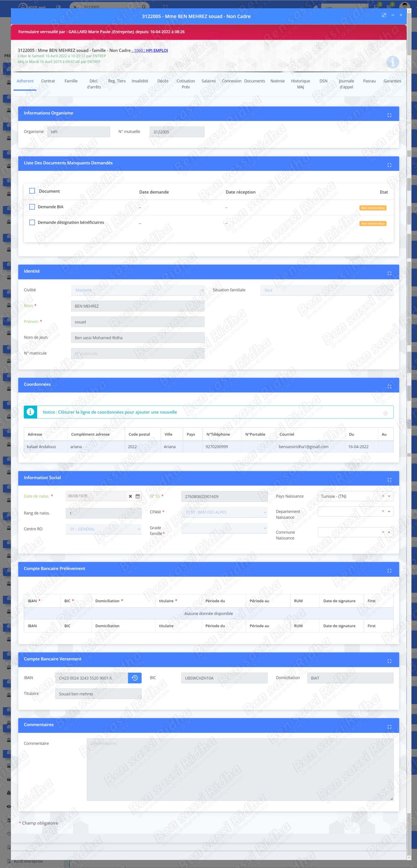
Task: Toggle the Document select-all checkbox
Action: click(32, 191)
